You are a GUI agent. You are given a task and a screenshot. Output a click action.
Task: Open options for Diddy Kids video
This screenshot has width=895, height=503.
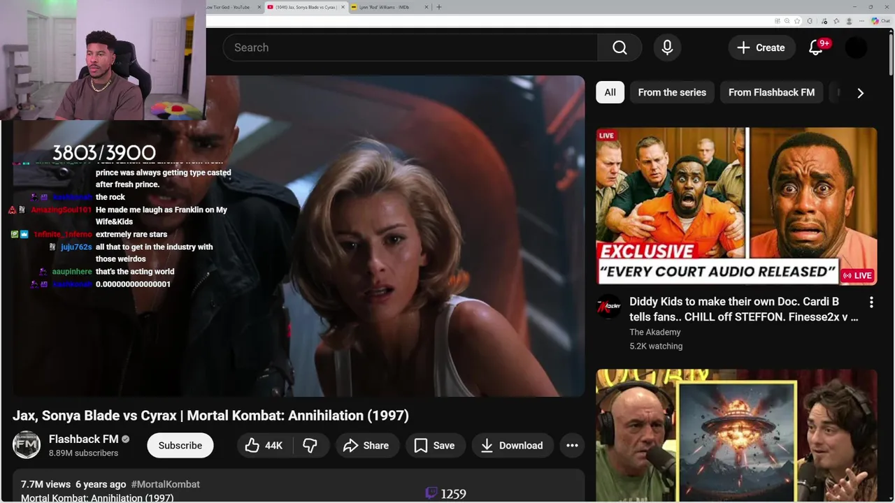pyautogui.click(x=871, y=302)
